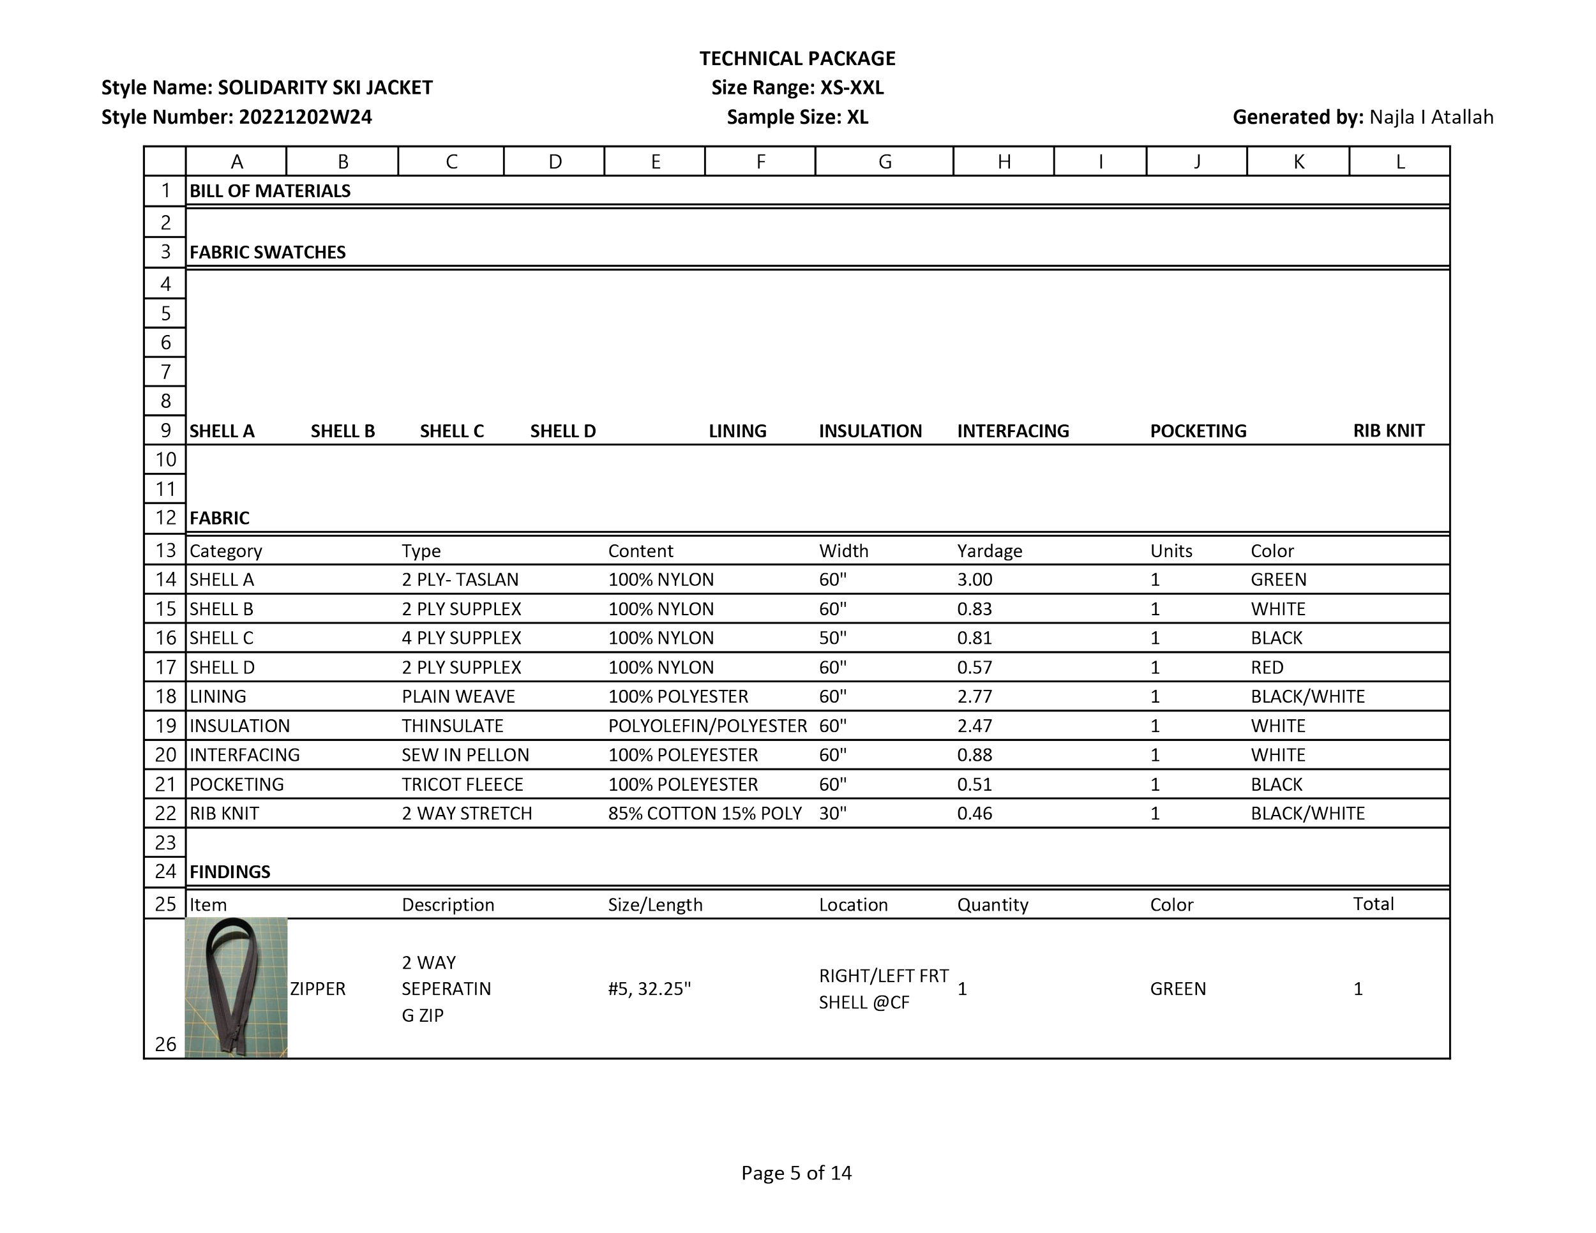Select column G header

coord(884,161)
